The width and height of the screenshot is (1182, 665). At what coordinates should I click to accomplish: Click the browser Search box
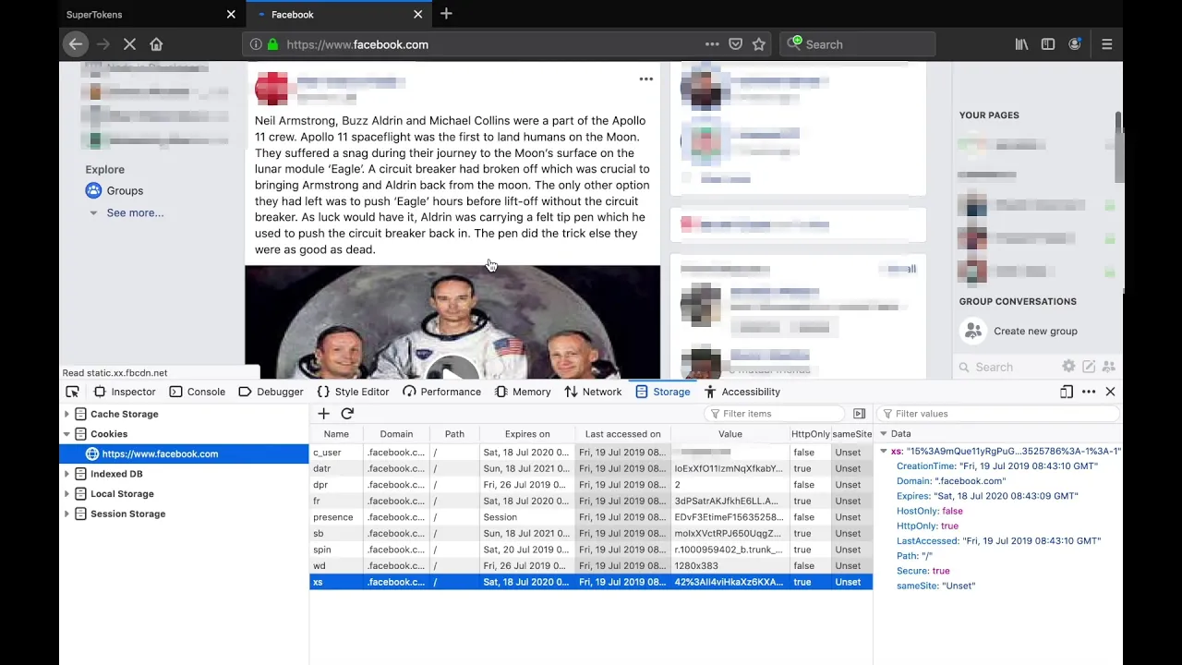[859, 44]
